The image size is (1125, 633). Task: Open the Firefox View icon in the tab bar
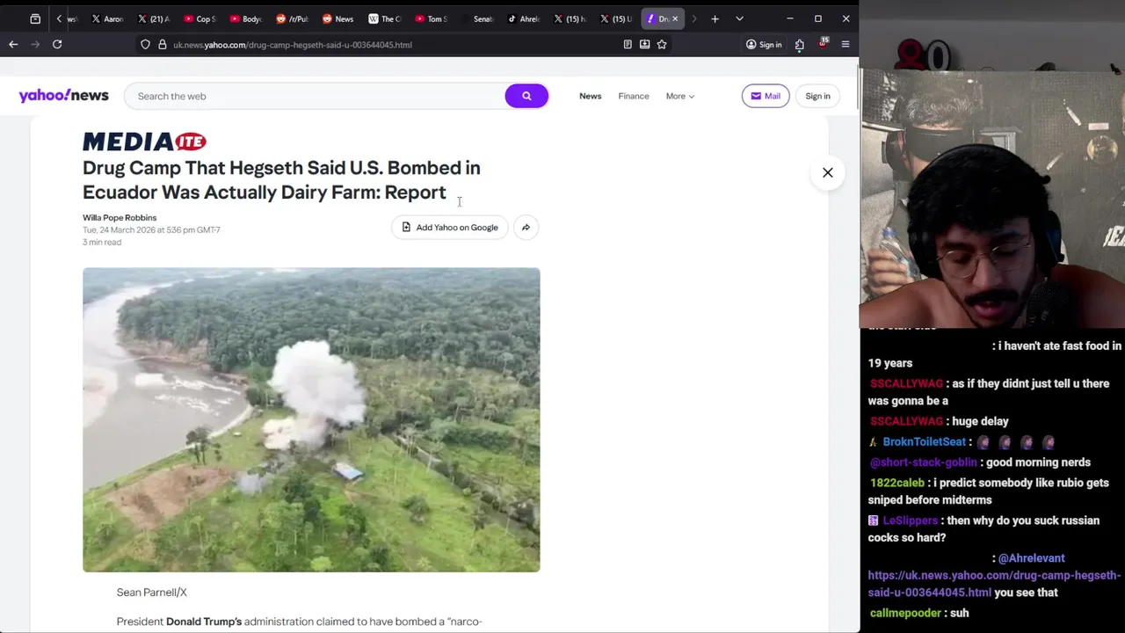coord(35,18)
